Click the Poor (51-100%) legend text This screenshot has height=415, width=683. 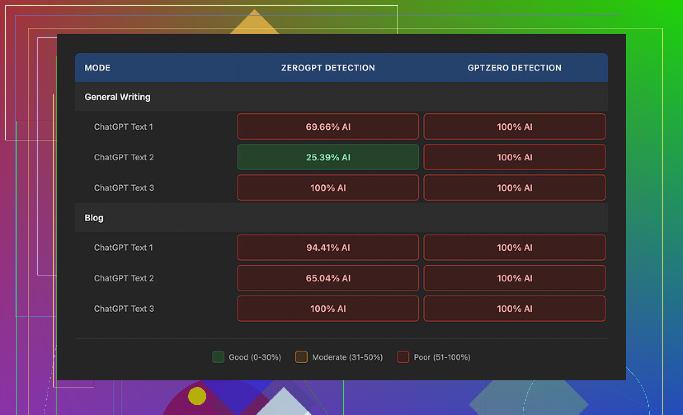click(x=442, y=357)
